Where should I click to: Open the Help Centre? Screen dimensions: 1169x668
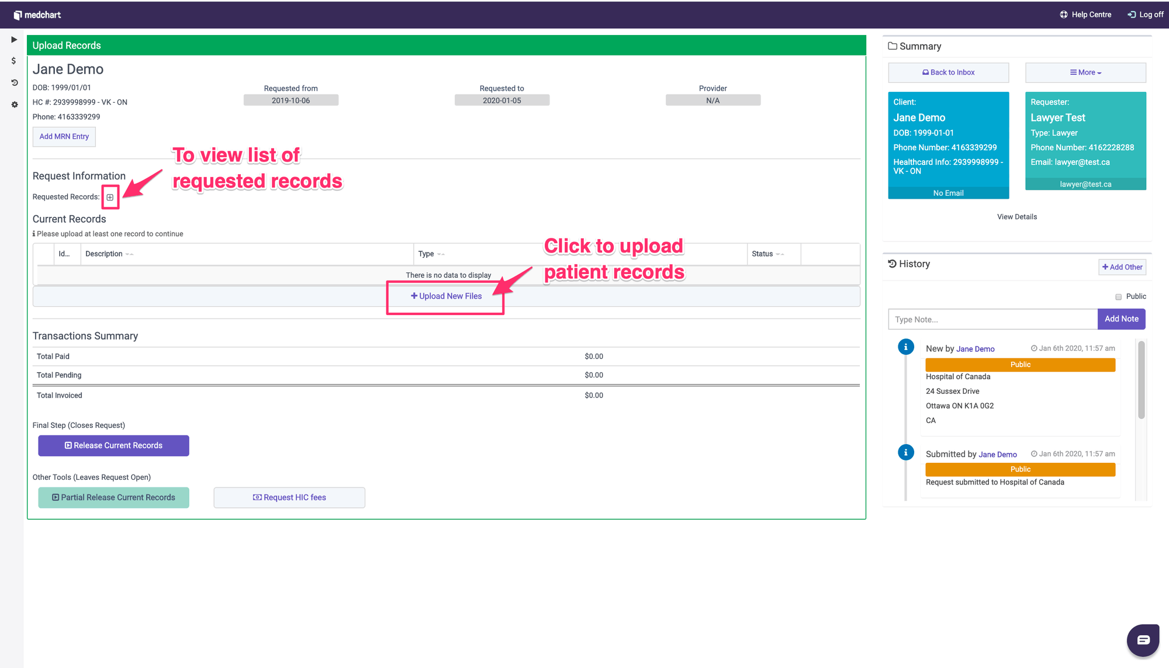1085,15
